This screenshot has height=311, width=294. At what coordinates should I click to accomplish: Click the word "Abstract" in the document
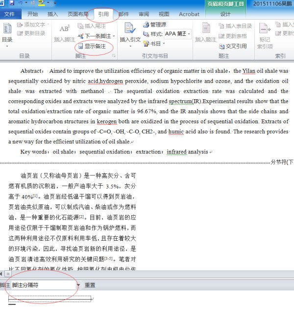click(x=31, y=71)
